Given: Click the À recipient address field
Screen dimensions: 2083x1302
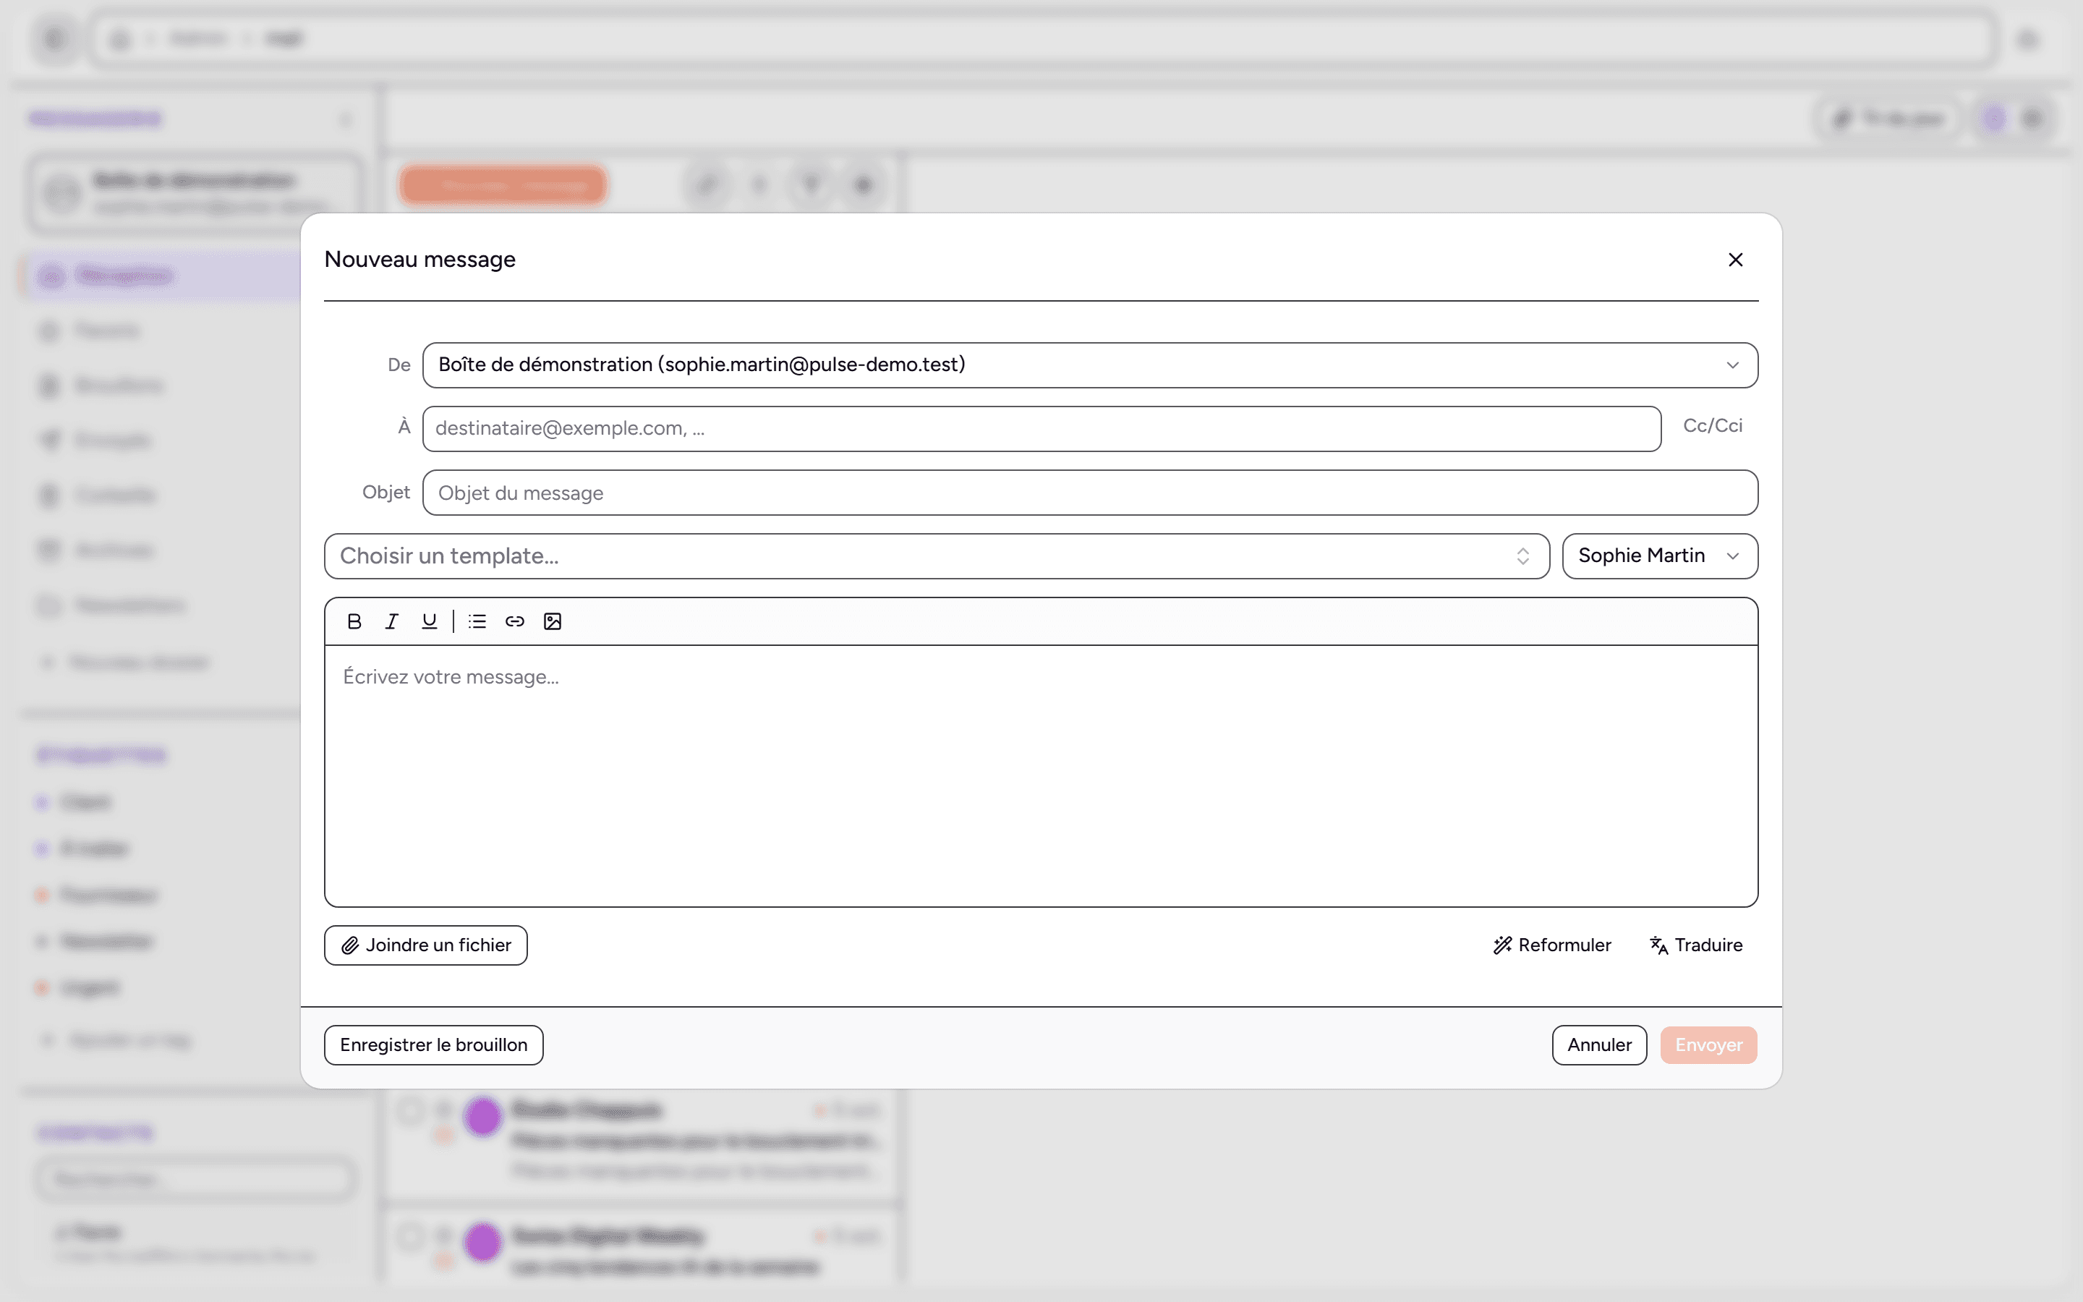Looking at the screenshot, I should 1041,429.
